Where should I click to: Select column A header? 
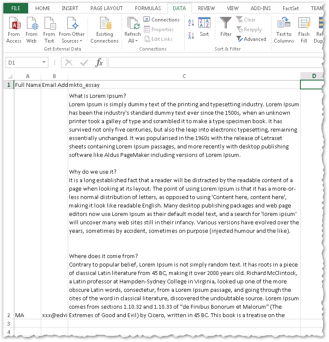coord(27,76)
